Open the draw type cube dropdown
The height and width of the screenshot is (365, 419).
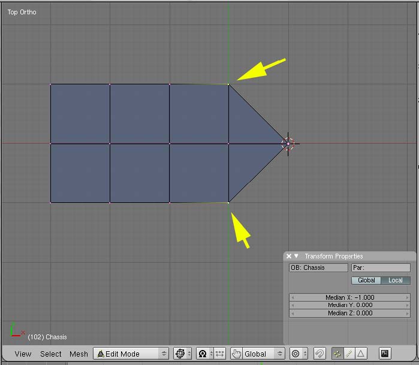point(182,354)
